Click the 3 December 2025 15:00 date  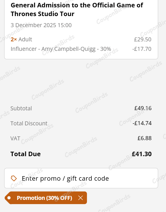point(41,25)
